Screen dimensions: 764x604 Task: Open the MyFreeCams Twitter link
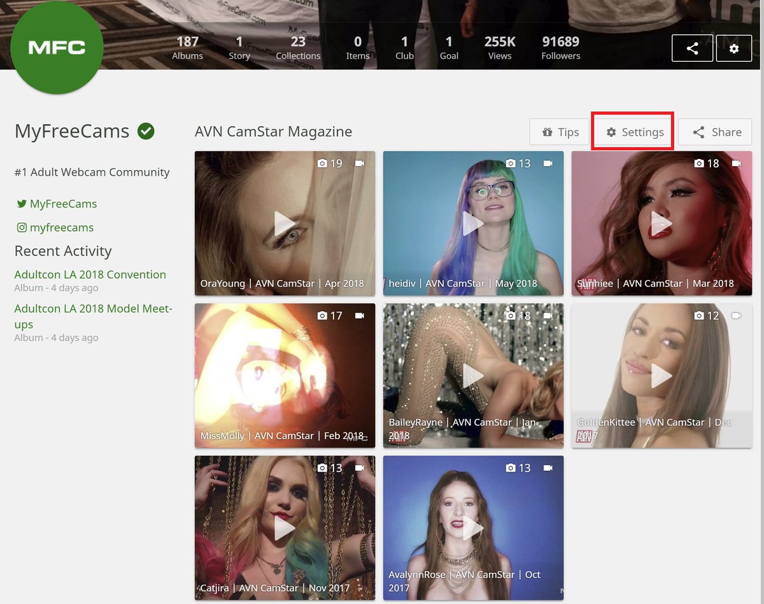click(x=64, y=204)
